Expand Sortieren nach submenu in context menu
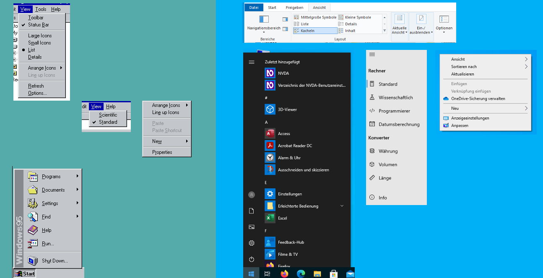The height and width of the screenshot is (278, 543). point(486,67)
